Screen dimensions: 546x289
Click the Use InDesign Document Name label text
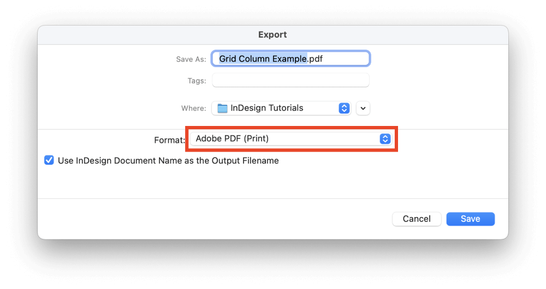168,161
